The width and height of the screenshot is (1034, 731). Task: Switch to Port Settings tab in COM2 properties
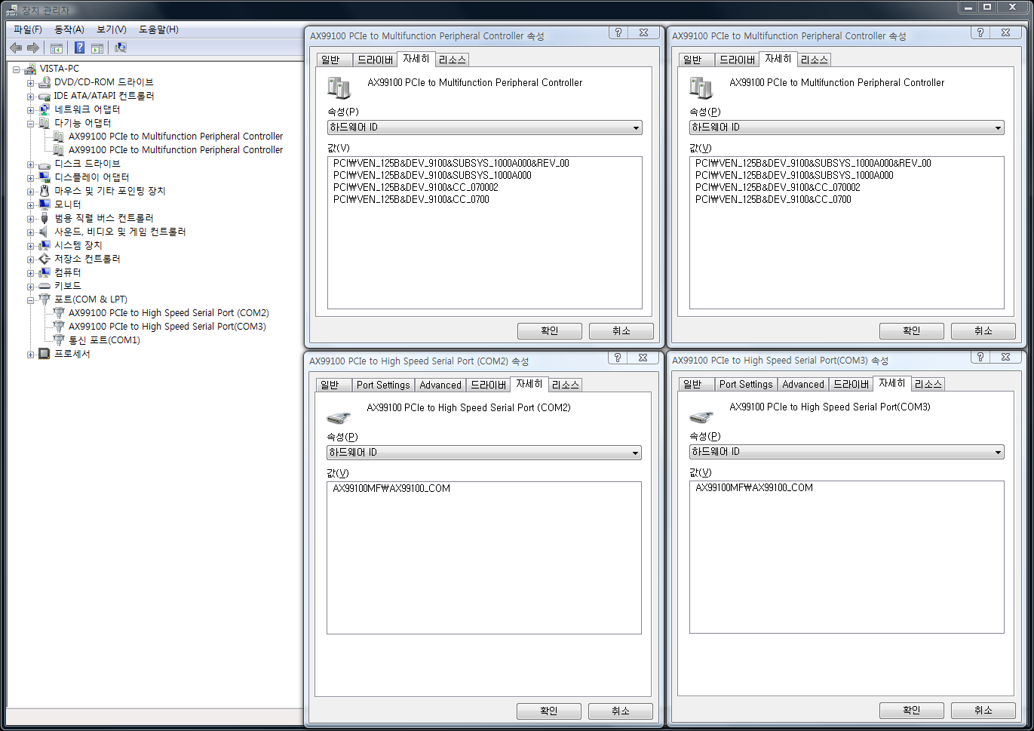pos(383,385)
